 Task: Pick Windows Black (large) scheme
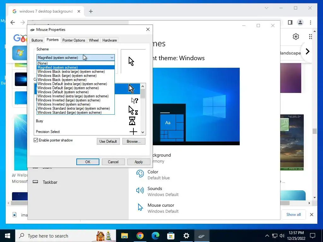pos(76,76)
